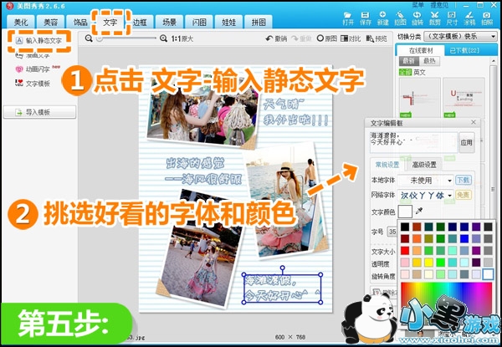Switch to the 边框 tab

click(140, 22)
